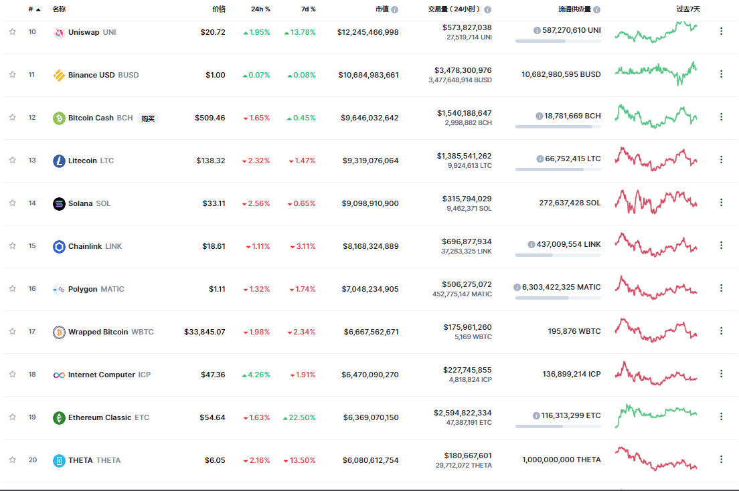
Task: Sort by 7d % column header
Action: tap(308, 9)
